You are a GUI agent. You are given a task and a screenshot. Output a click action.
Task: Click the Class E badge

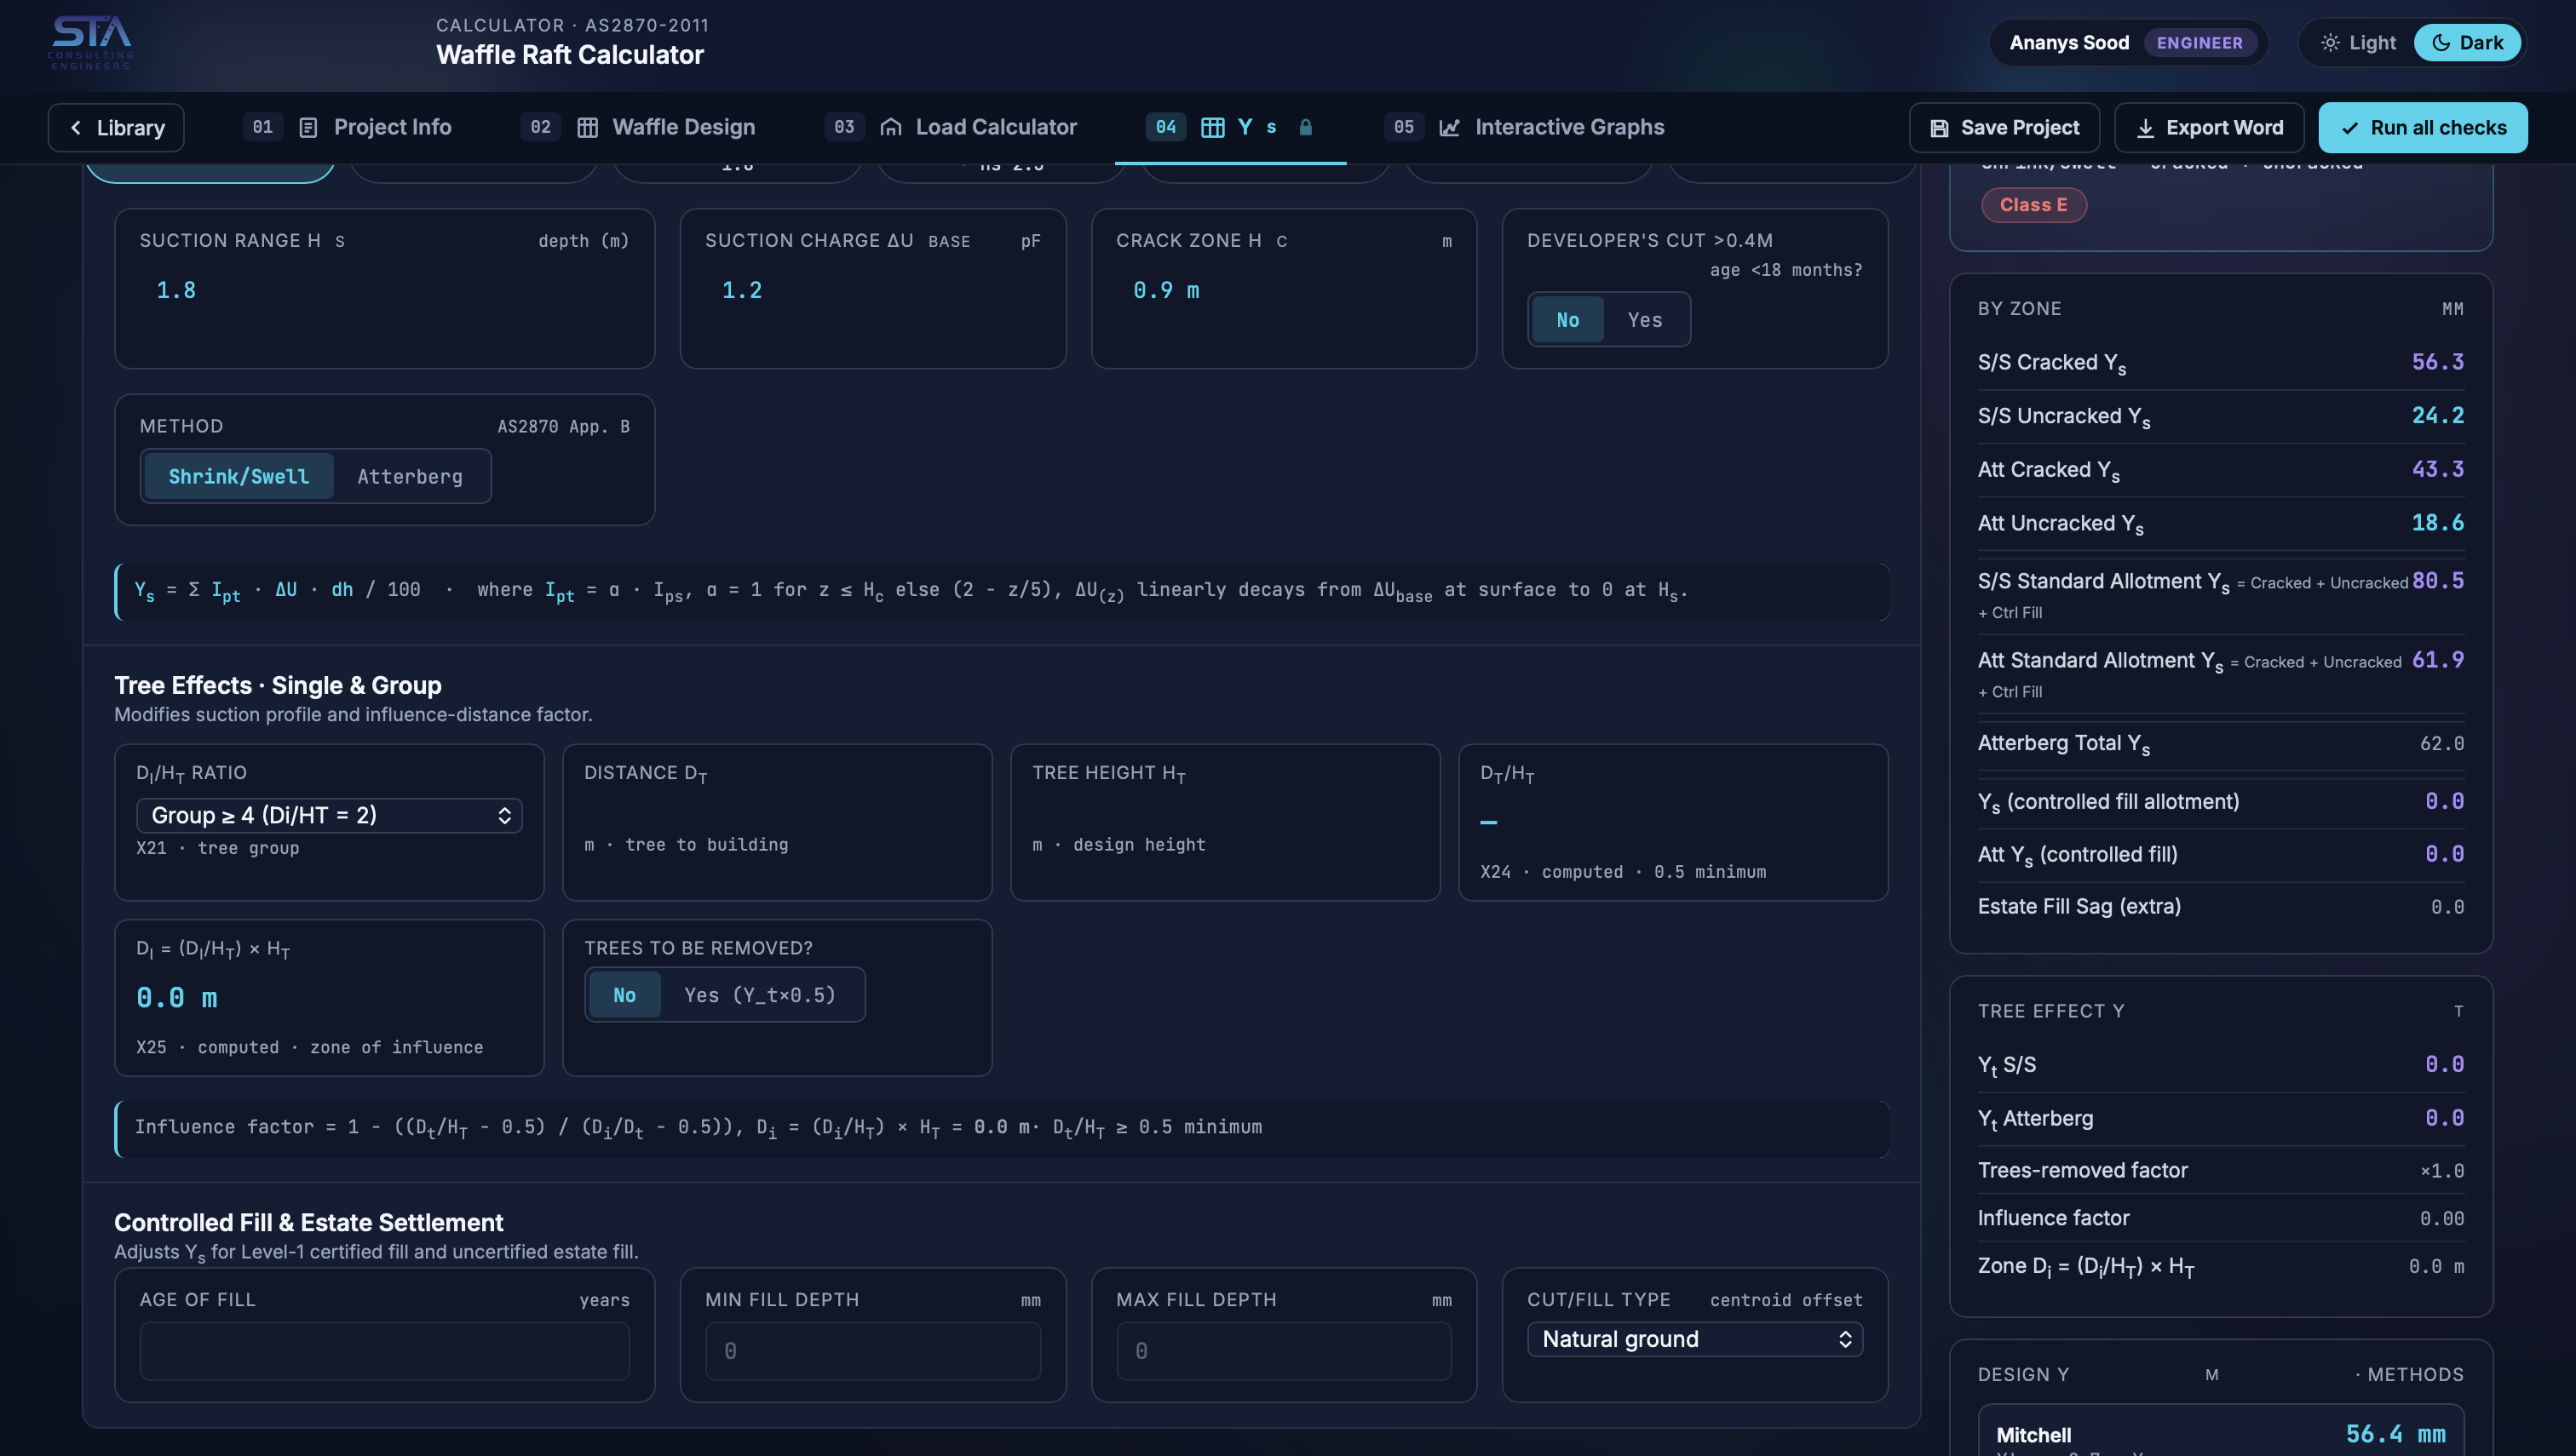pos(2033,205)
